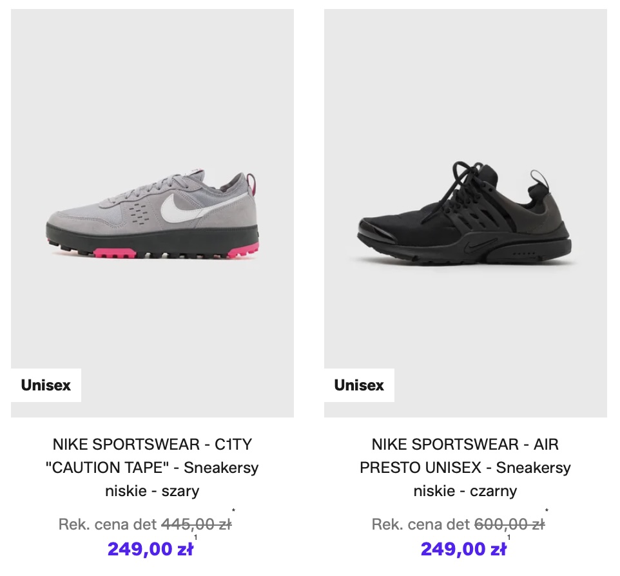The image size is (620, 576).
Task: Click the Unisex badge on Air Presto card
Action: tap(359, 385)
